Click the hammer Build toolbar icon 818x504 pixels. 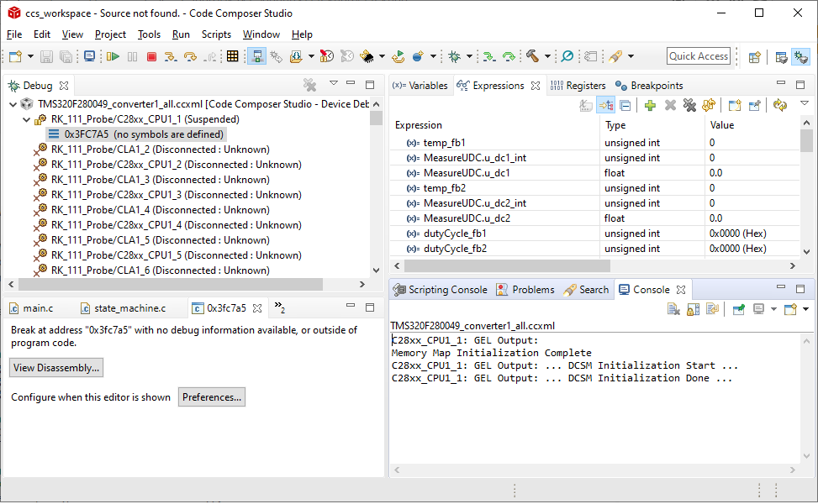point(532,55)
